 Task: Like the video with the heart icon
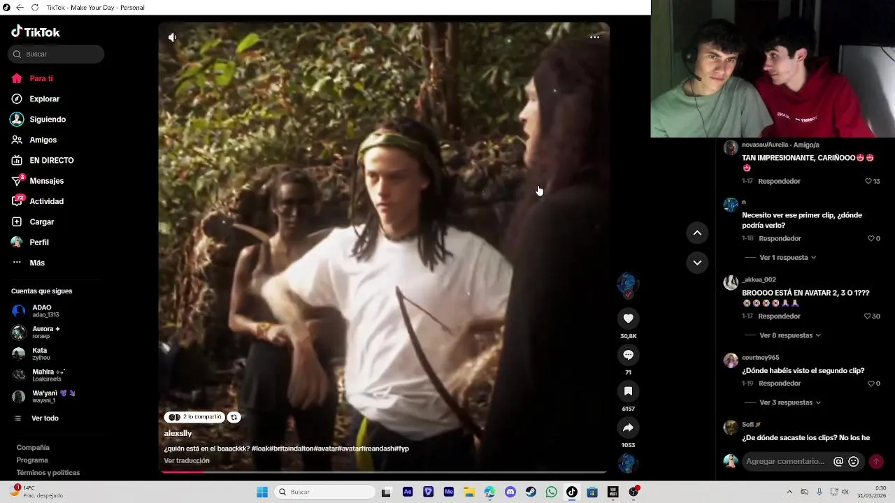pyautogui.click(x=628, y=319)
